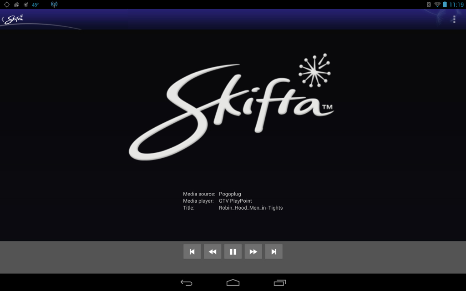
Task: Tap the 'Media source:' label
Action: 199,194
